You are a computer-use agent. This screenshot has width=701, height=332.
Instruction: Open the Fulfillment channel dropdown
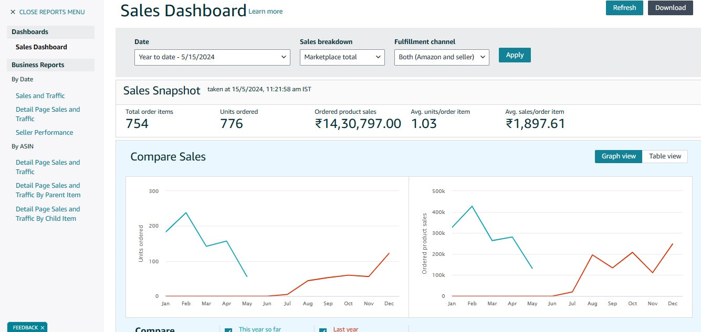tap(441, 57)
